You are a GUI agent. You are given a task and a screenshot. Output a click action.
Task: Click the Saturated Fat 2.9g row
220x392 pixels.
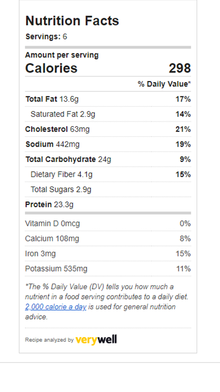click(108, 114)
